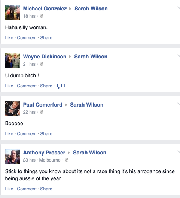The width and height of the screenshot is (180, 198).
Task: Share the 'Booooo' post
Action: (x=46, y=134)
